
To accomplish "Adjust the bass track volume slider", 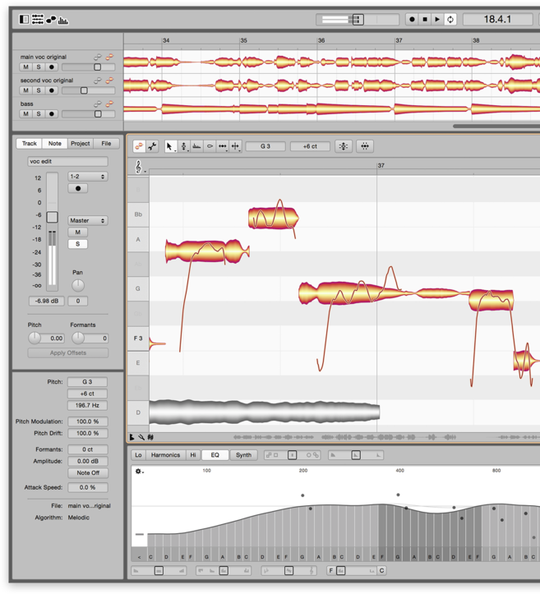I will pos(98,114).
